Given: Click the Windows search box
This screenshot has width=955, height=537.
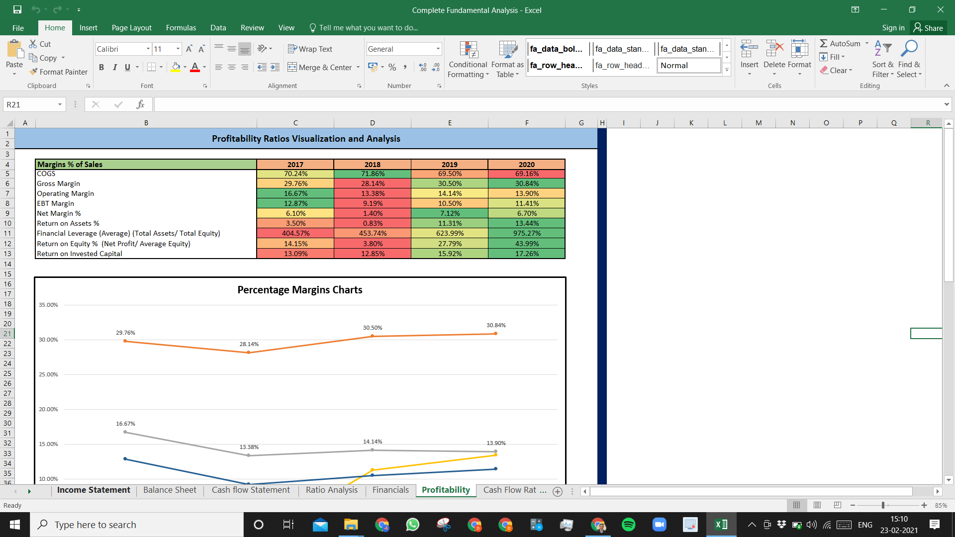Looking at the screenshot, I should [137, 525].
